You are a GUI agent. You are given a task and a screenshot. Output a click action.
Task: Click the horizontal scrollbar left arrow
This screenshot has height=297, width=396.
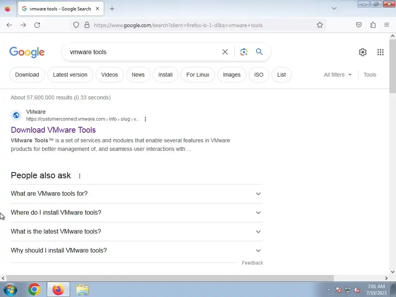(3, 278)
